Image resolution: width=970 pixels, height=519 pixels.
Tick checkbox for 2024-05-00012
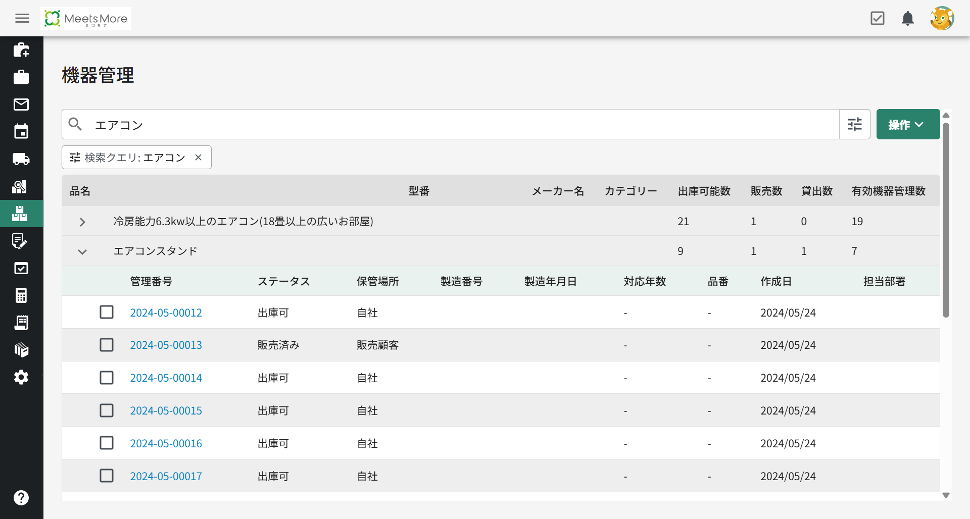(x=107, y=312)
